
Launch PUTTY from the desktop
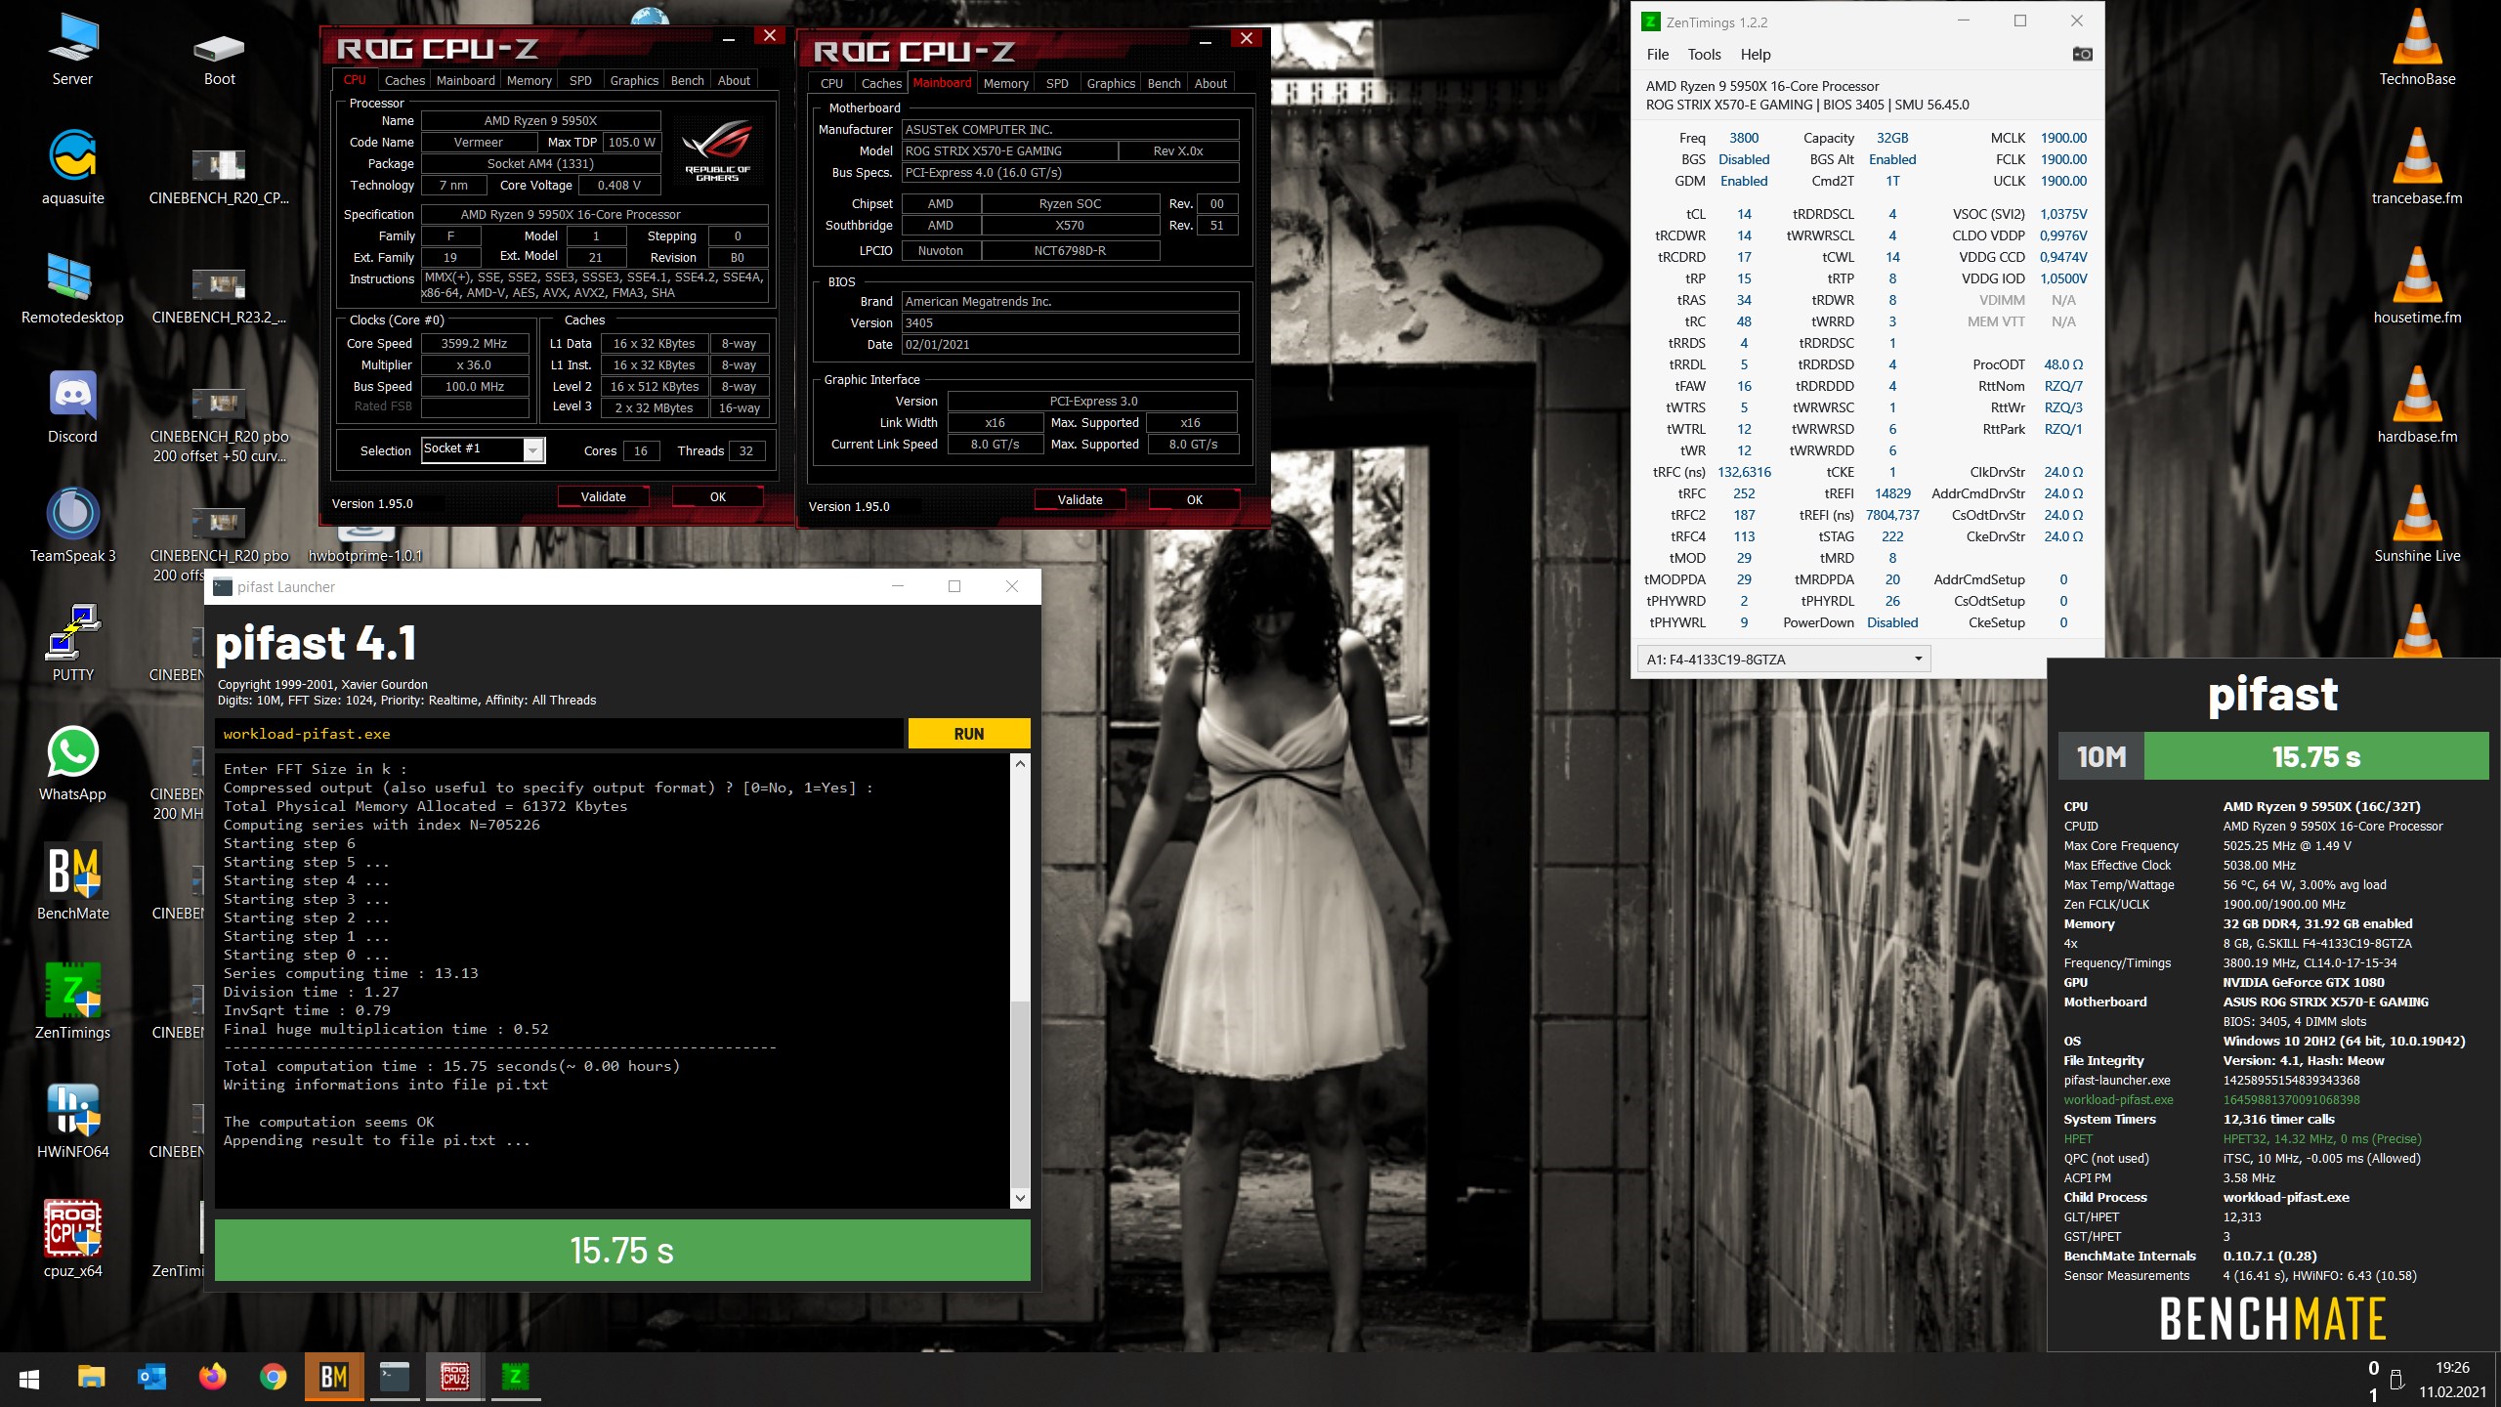coord(72,645)
